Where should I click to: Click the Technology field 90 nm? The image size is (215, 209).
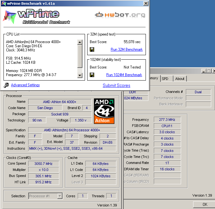[37, 120]
